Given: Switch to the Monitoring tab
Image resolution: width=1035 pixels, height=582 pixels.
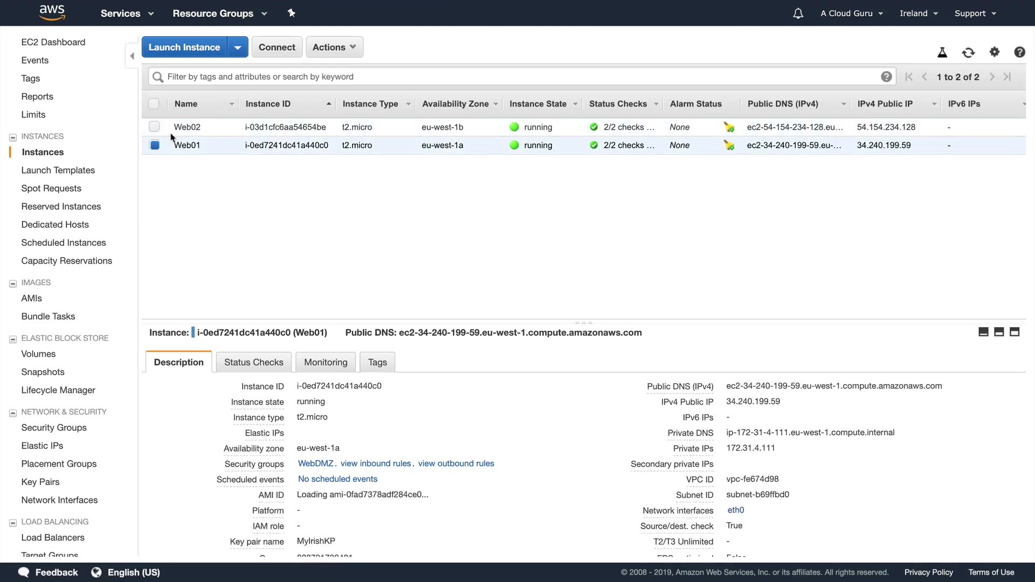Looking at the screenshot, I should 326,362.
